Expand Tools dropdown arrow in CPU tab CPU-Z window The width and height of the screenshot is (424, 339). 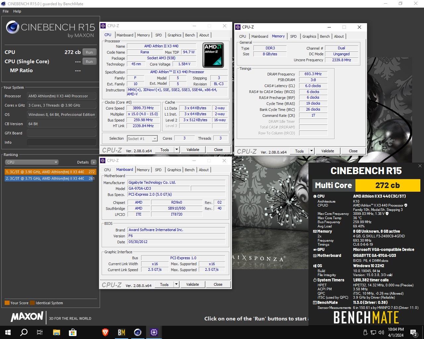click(177, 150)
